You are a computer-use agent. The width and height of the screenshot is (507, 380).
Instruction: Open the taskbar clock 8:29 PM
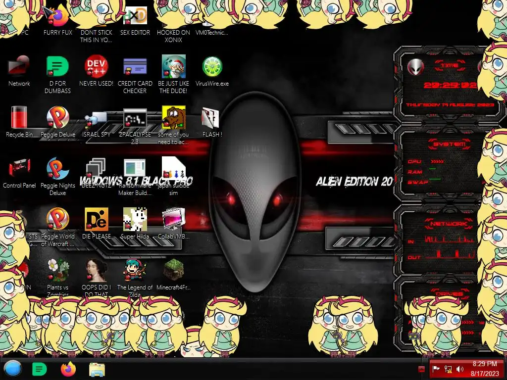[x=485, y=369]
